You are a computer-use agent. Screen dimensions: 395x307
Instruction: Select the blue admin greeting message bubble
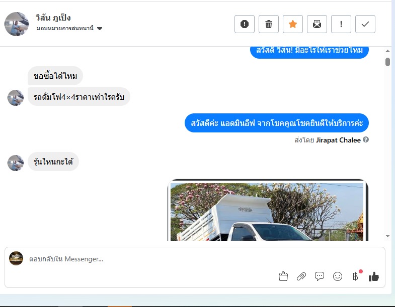point(277,123)
